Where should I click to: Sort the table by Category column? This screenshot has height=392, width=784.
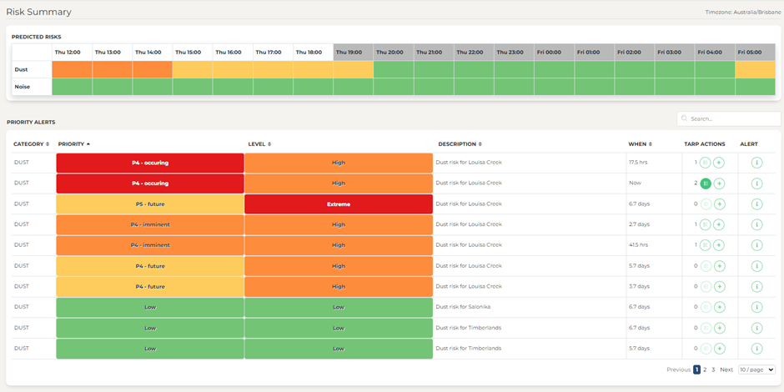point(31,144)
